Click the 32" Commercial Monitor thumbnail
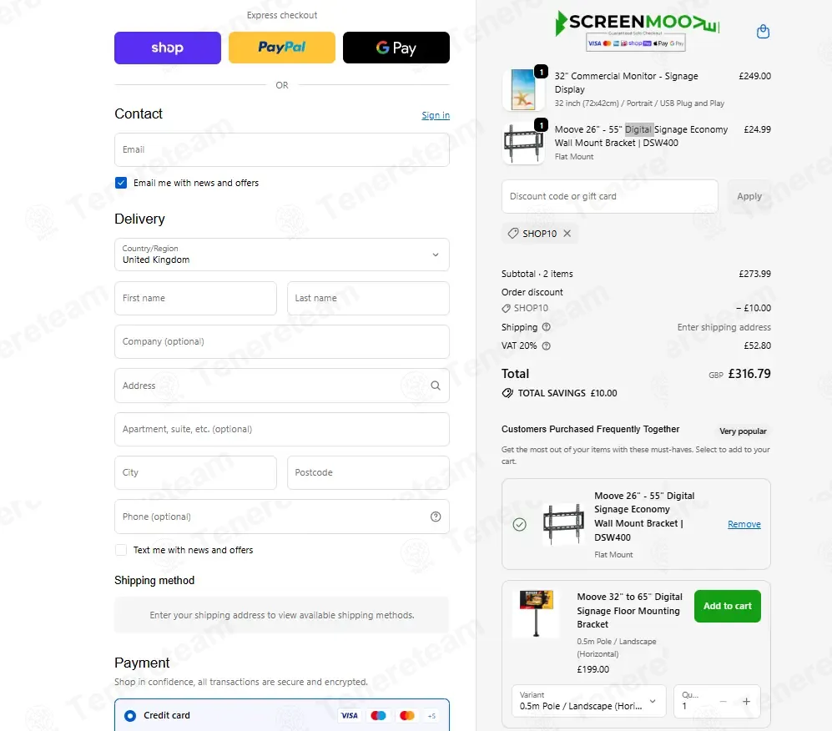The image size is (832, 731). [x=523, y=89]
